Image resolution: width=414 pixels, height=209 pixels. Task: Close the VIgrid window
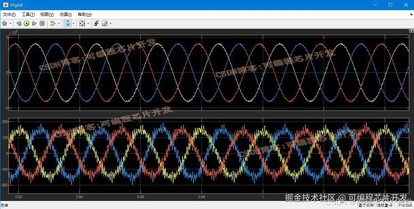click(x=406, y=5)
